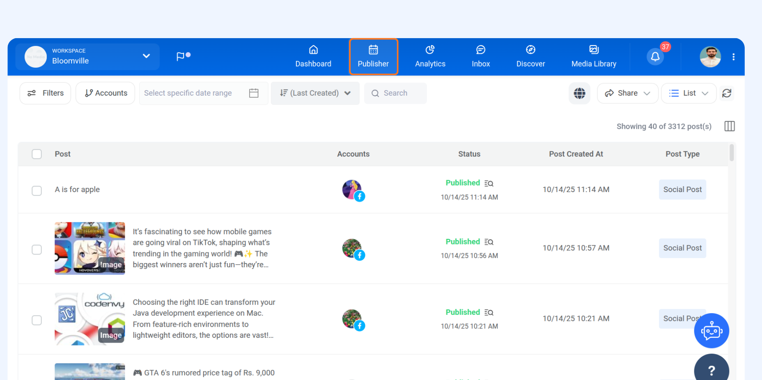Open the help question mark button
This screenshot has height=380, width=762.
[712, 369]
